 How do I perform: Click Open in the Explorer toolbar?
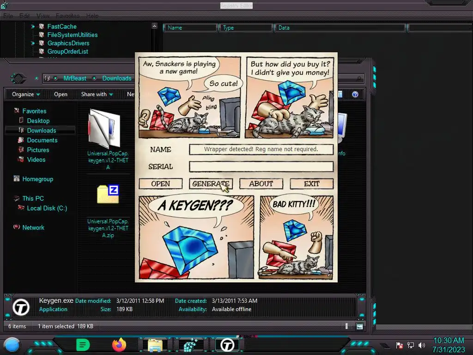point(61,94)
